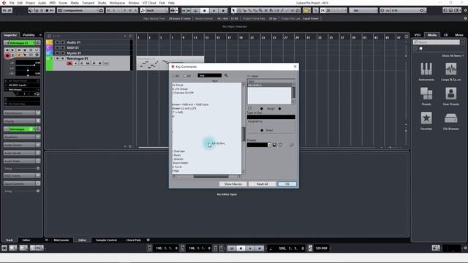Viewport: 468px width, 263px height.
Task: Expand Quick Controls Inspector section
Action: 22,183
